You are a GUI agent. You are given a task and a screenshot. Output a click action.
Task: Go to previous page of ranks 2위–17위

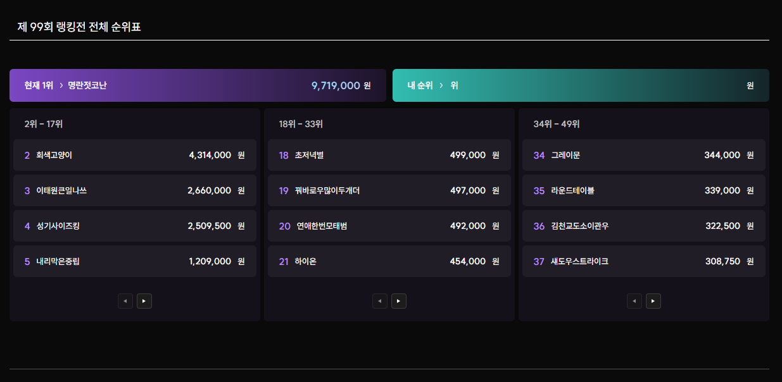point(125,301)
